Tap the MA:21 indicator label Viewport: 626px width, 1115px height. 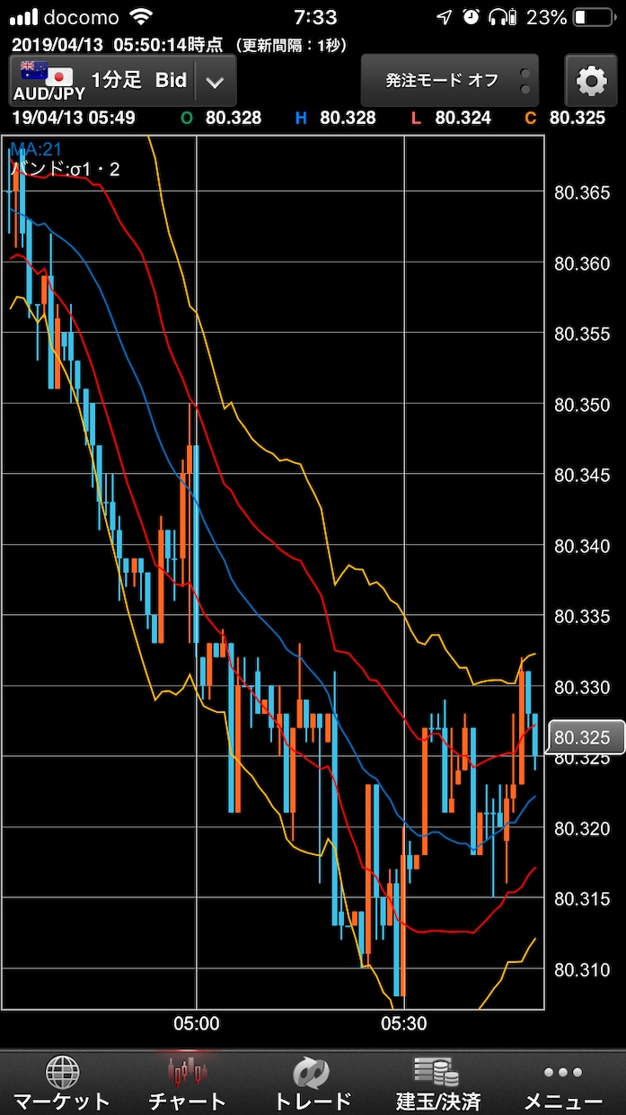pyautogui.click(x=36, y=149)
